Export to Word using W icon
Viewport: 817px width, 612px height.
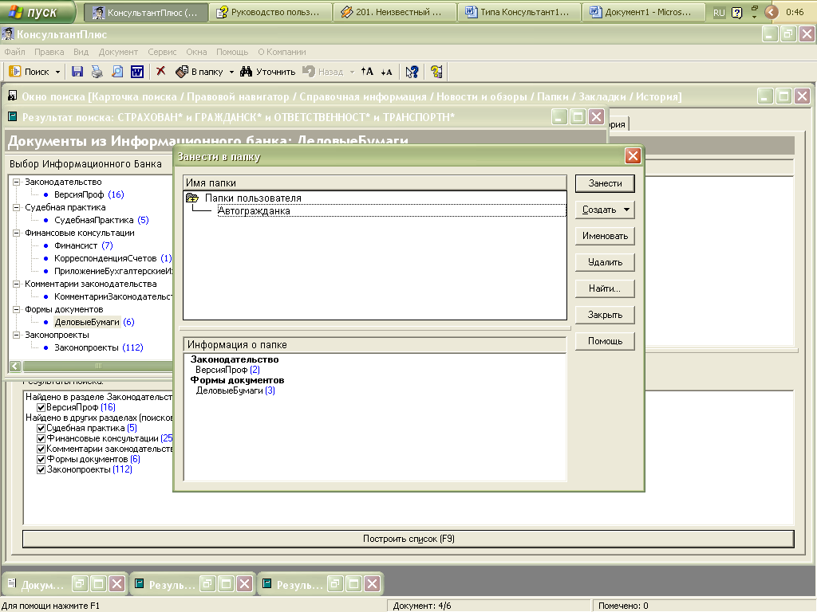point(137,72)
